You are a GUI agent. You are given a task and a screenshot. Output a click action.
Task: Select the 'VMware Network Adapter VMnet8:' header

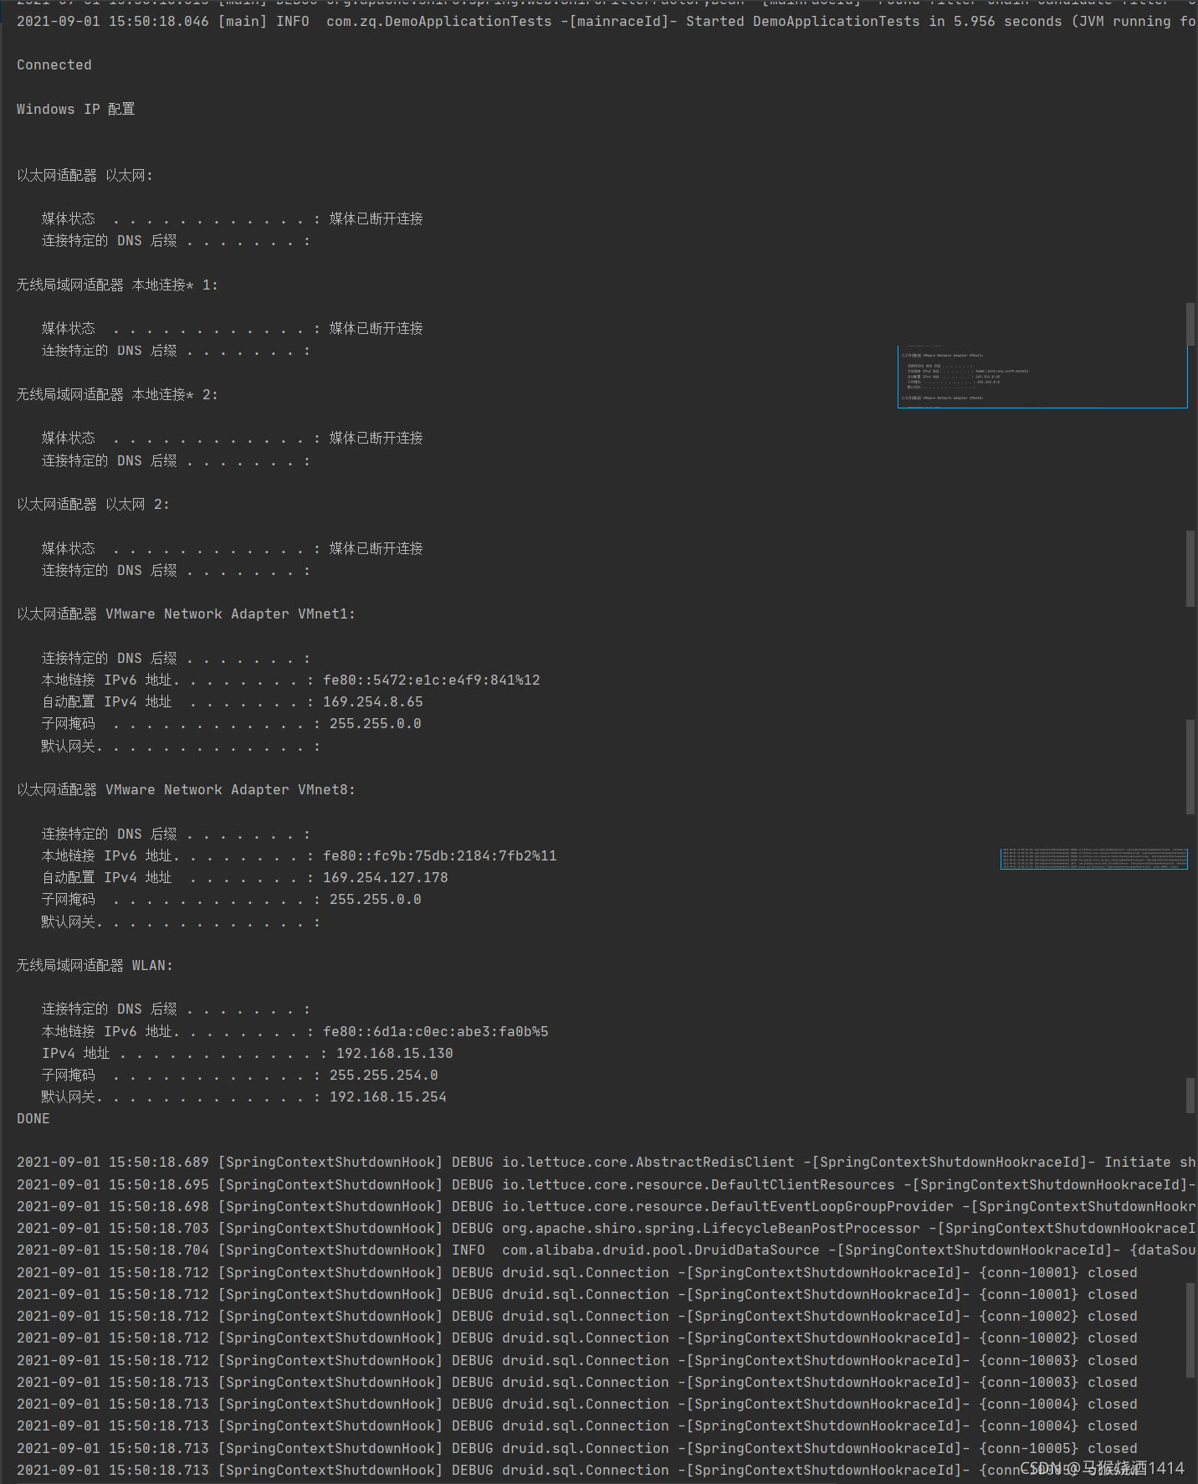tap(230, 789)
